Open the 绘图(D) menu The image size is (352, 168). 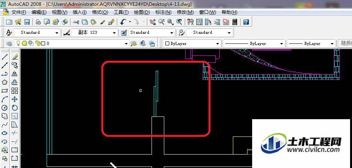click(x=142, y=12)
